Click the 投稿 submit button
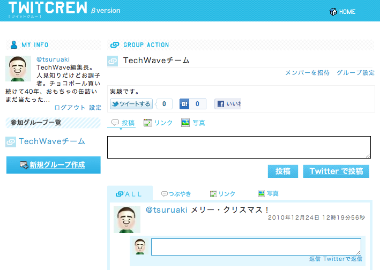The width and height of the screenshot is (380, 270). point(283,171)
